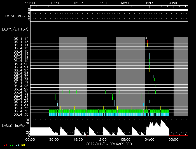
Task: Select the LASCO/EIT (OP) row label
Action: [15, 29]
